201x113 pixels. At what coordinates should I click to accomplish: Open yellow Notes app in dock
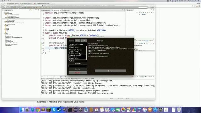[x=102, y=110]
